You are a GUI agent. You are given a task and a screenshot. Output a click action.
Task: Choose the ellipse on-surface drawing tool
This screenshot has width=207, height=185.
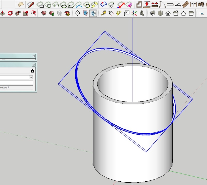[x=64, y=5]
